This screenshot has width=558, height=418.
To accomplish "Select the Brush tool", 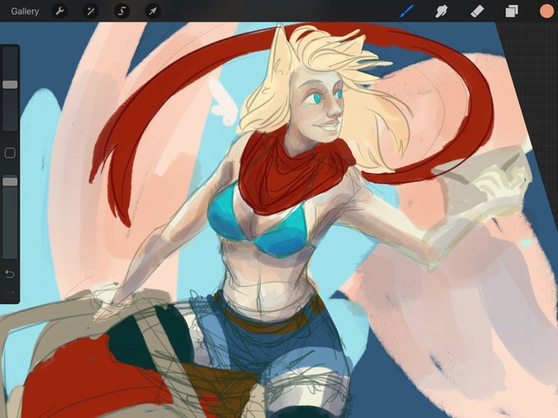I will click(x=407, y=11).
